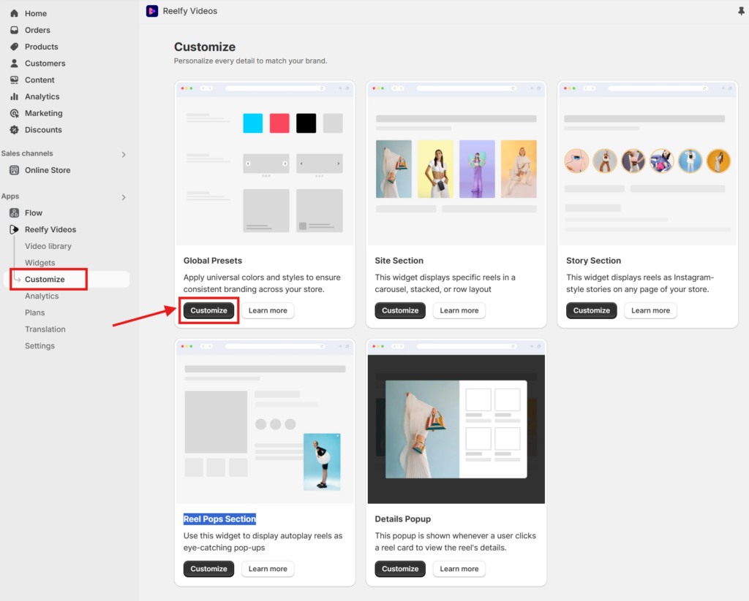Click the Products tag icon
The image size is (749, 601).
coord(15,47)
